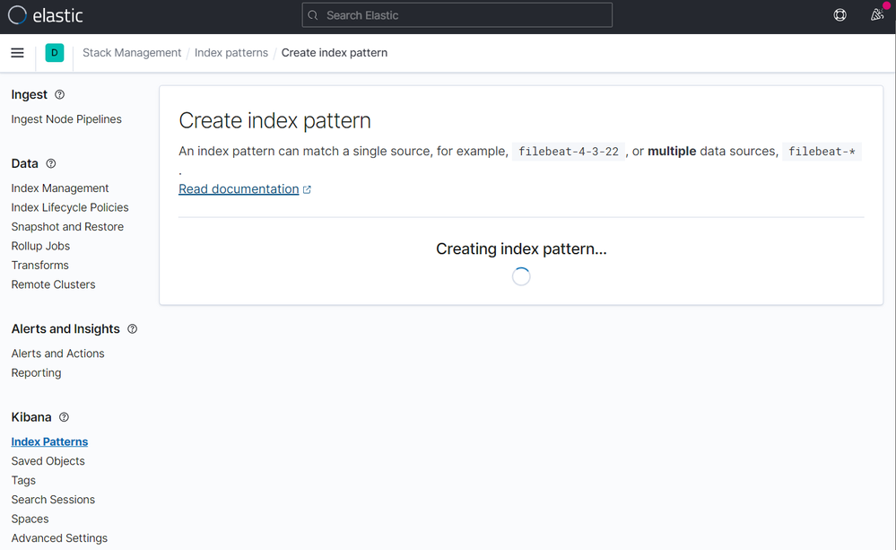Go to Stack Management breadcrumb
The height and width of the screenshot is (550, 896).
(132, 53)
